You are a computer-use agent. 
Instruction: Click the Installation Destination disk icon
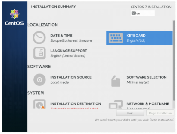click(x=39, y=104)
